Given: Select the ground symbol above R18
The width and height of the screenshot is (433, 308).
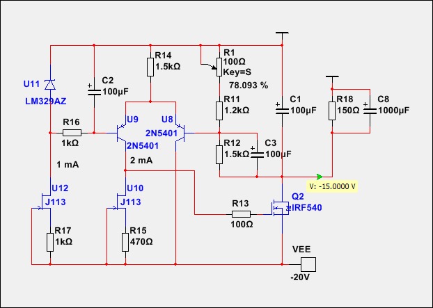Looking at the screenshot, I should point(332,78).
